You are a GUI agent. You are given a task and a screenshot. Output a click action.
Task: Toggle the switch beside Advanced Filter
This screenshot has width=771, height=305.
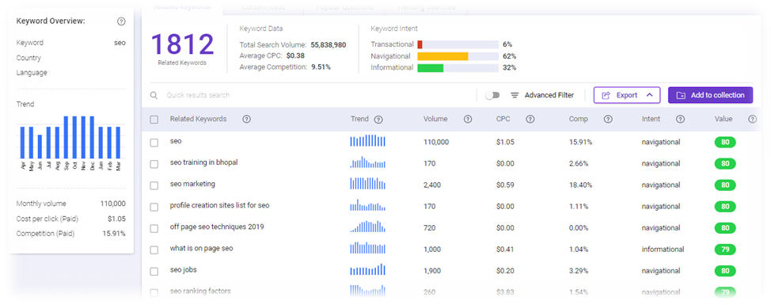pyautogui.click(x=492, y=95)
